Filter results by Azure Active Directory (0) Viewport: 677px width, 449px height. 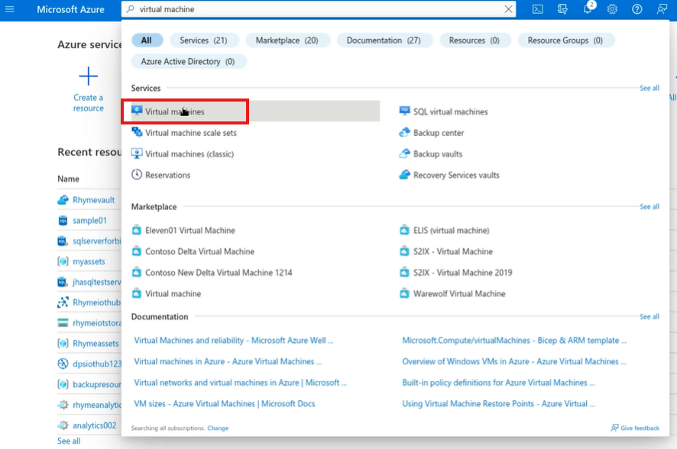pos(188,61)
